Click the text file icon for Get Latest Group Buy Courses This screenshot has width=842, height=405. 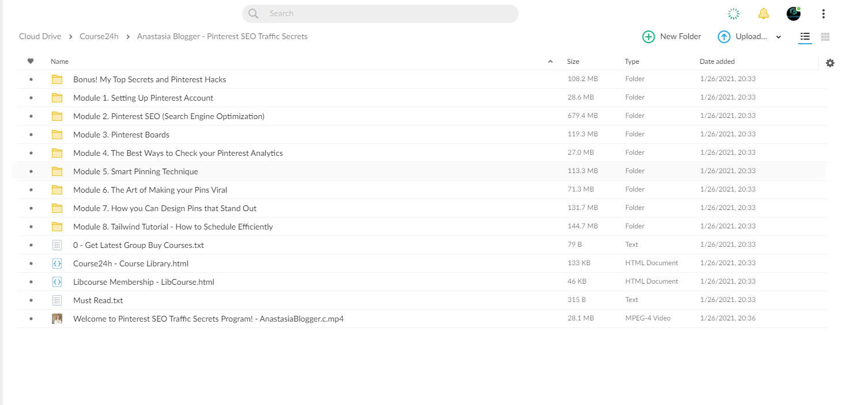tap(57, 245)
